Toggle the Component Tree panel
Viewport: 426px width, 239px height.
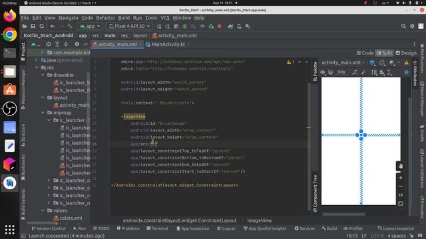315,193
